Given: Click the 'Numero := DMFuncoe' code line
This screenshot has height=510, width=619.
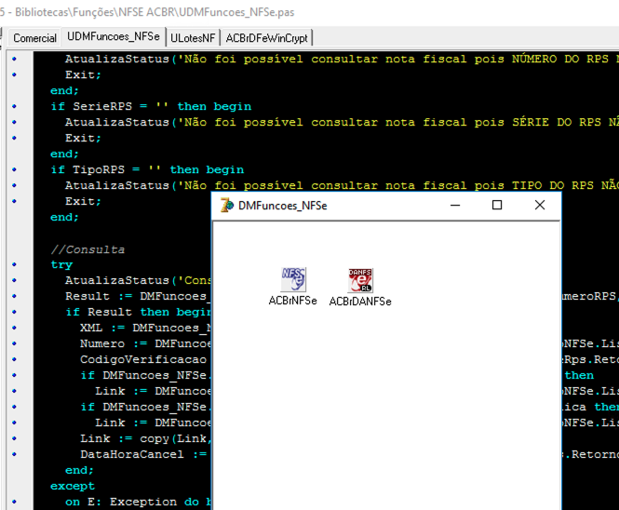Looking at the screenshot, I should (x=145, y=343).
